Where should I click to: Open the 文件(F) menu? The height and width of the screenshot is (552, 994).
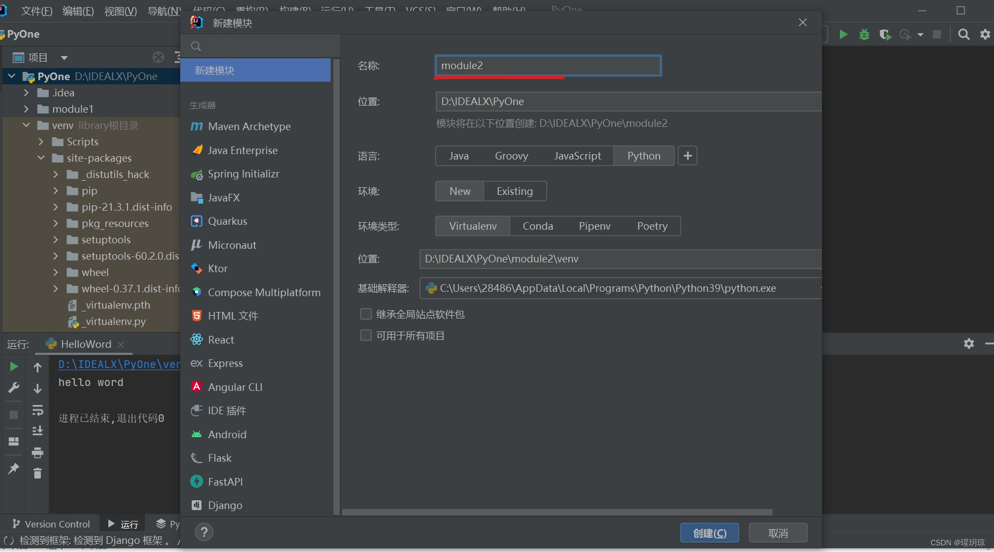(x=36, y=11)
